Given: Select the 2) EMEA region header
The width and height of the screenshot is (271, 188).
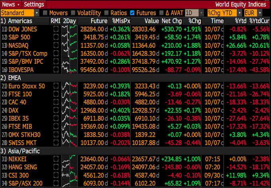Looking at the screenshot, I should tap(10, 78).
